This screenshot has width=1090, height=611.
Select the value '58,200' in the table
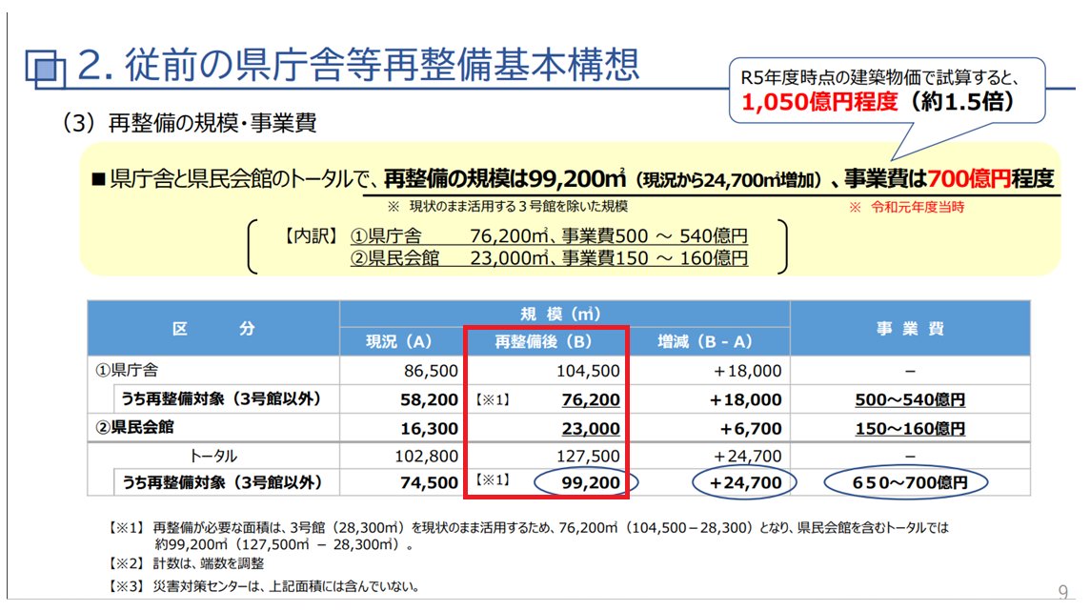point(429,399)
